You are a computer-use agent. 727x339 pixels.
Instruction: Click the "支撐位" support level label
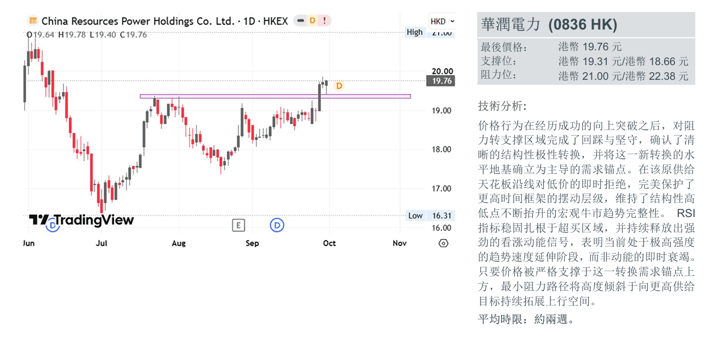pos(499,61)
